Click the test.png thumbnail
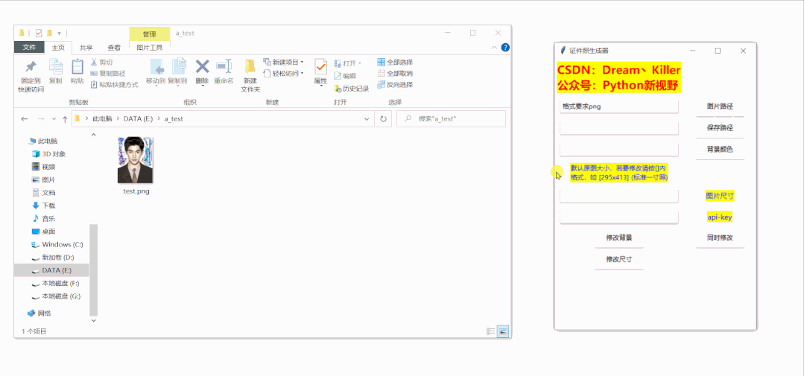This screenshot has width=804, height=376. tap(136, 160)
